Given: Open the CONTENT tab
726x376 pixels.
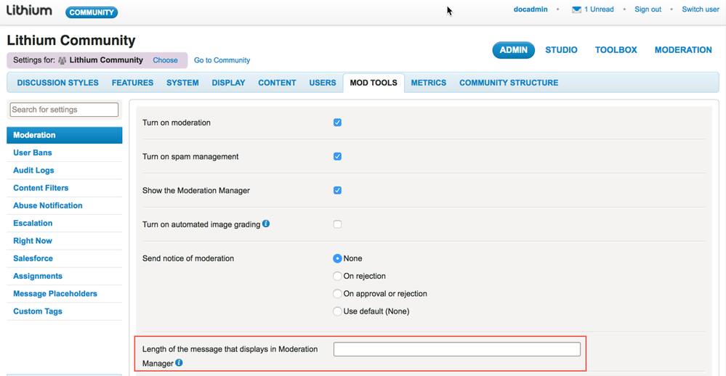Looking at the screenshot, I should tap(277, 83).
